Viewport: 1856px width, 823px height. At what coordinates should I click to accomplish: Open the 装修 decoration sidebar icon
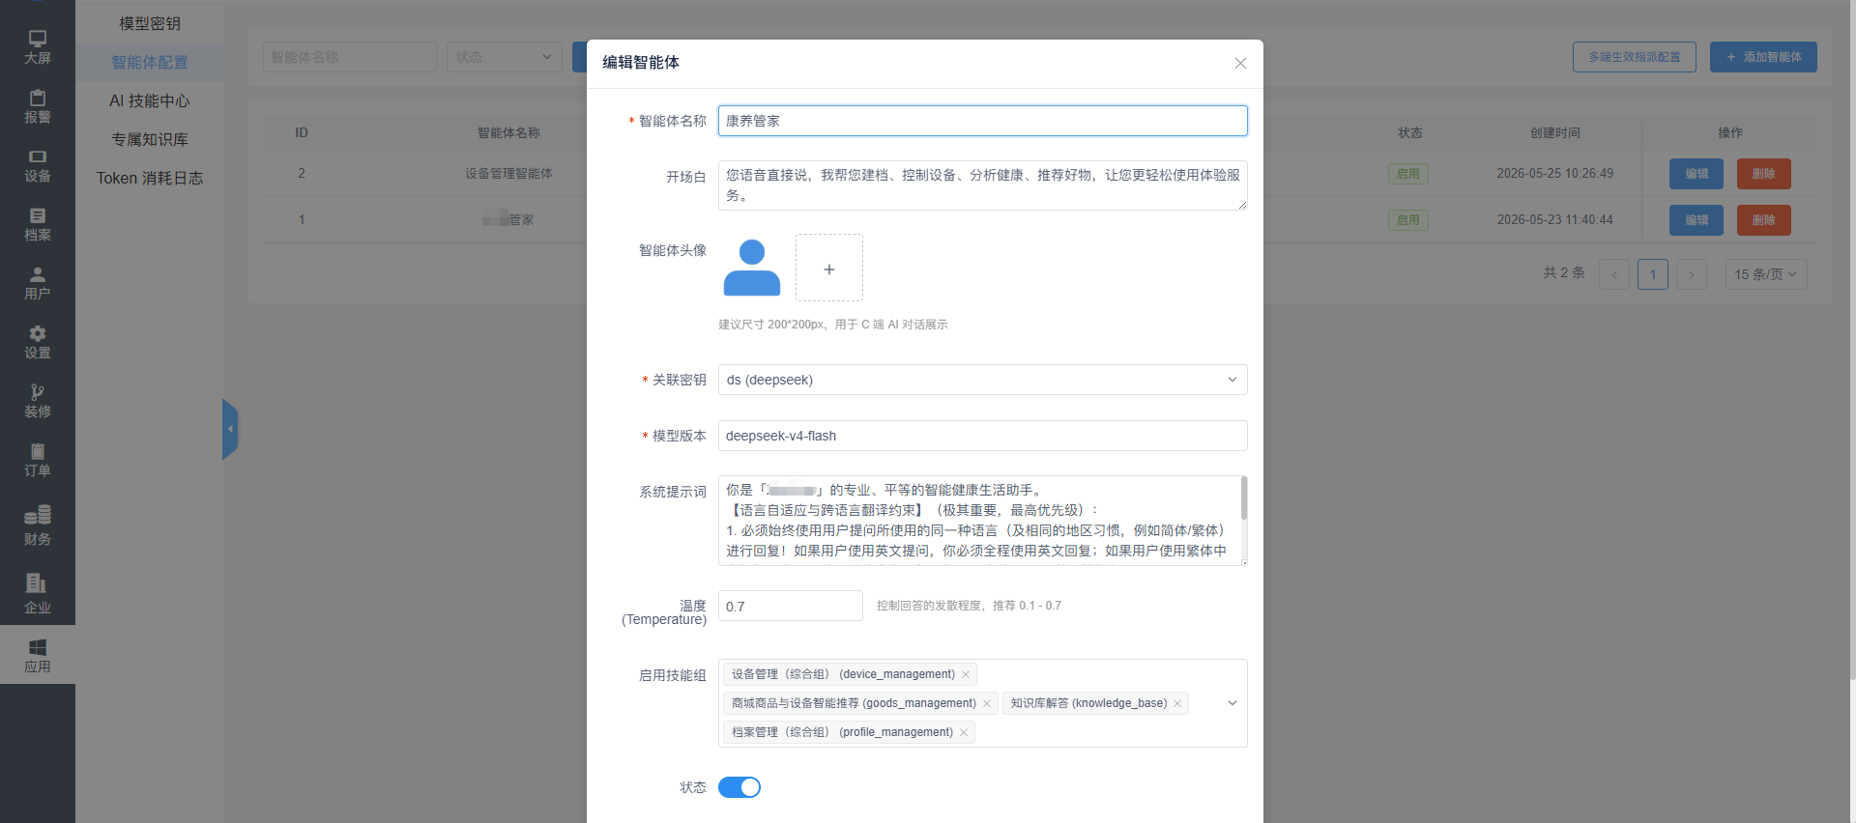point(38,401)
